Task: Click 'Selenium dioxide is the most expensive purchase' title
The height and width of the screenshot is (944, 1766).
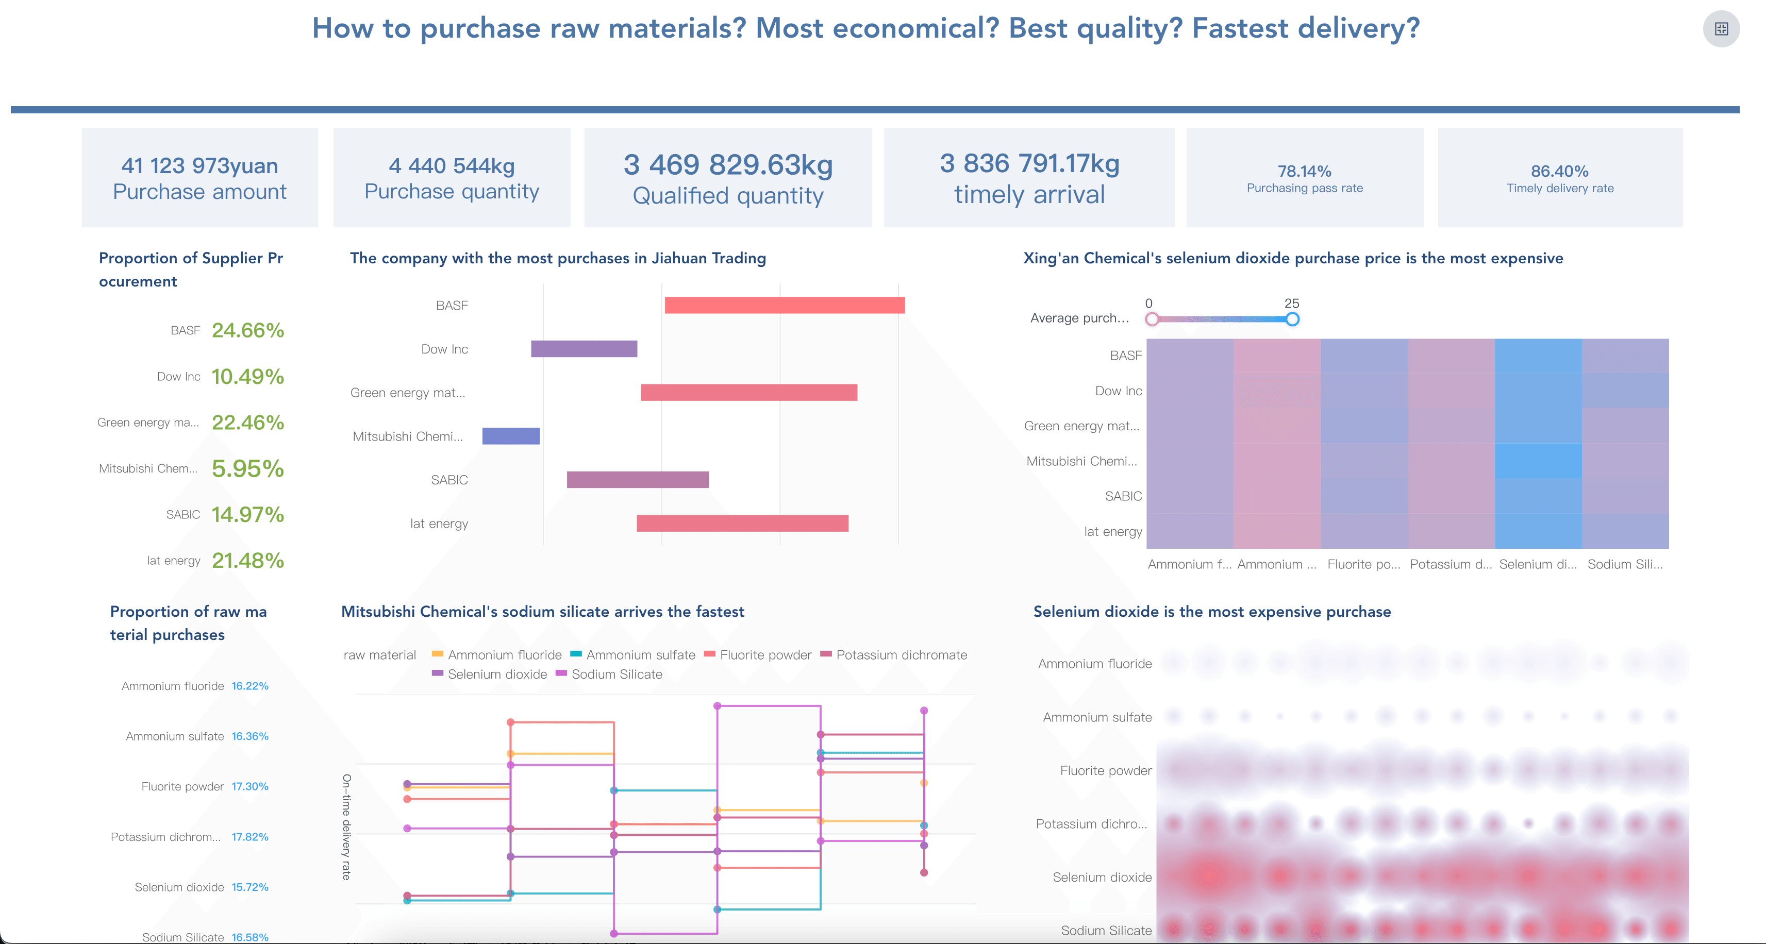Action: (1212, 612)
